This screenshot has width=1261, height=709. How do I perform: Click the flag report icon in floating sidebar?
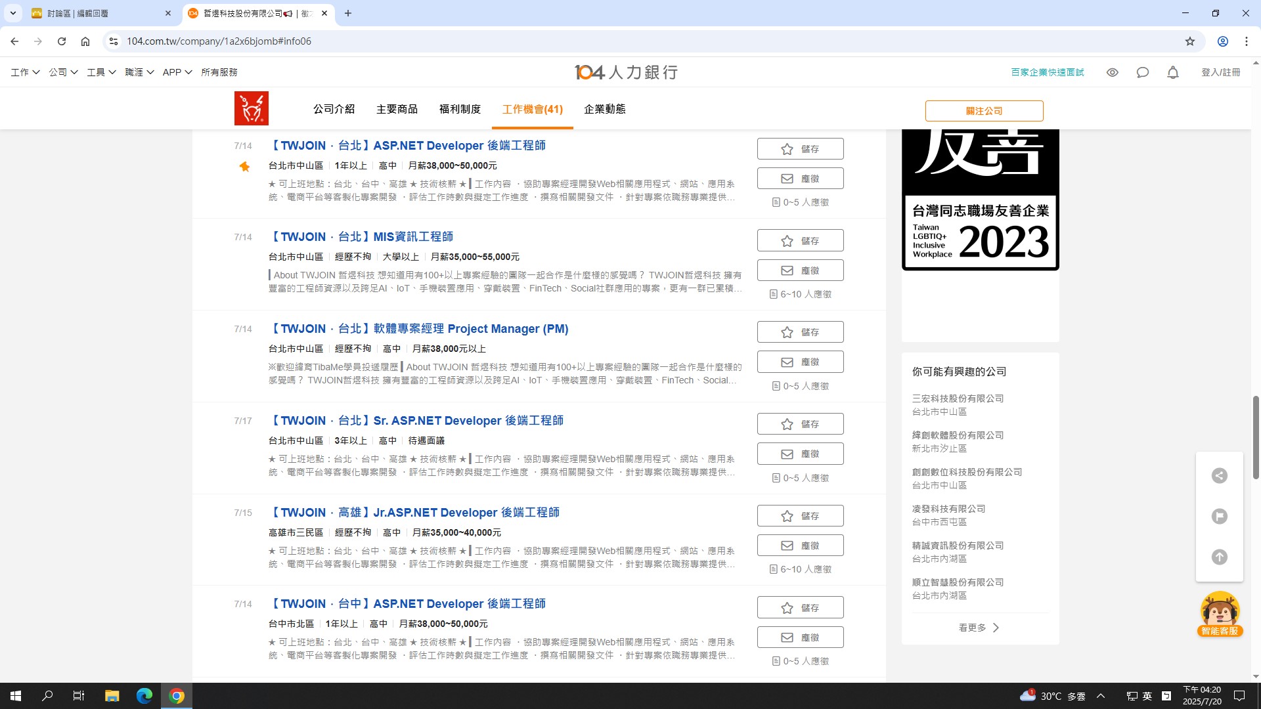pyautogui.click(x=1219, y=516)
